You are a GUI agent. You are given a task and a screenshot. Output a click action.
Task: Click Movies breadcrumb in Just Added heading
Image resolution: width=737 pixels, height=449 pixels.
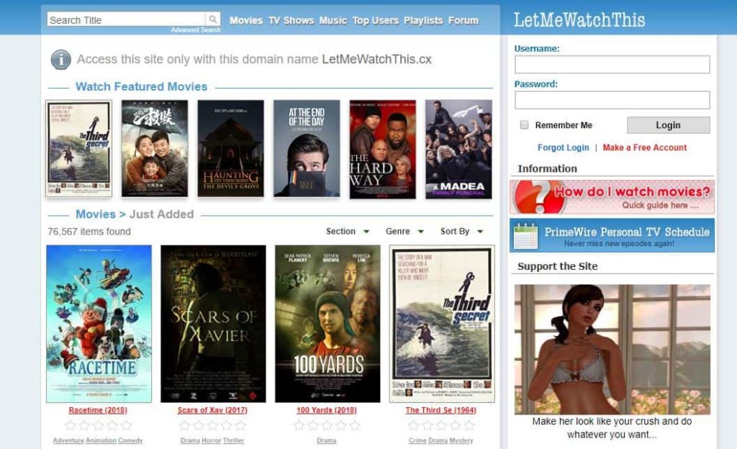tap(96, 214)
